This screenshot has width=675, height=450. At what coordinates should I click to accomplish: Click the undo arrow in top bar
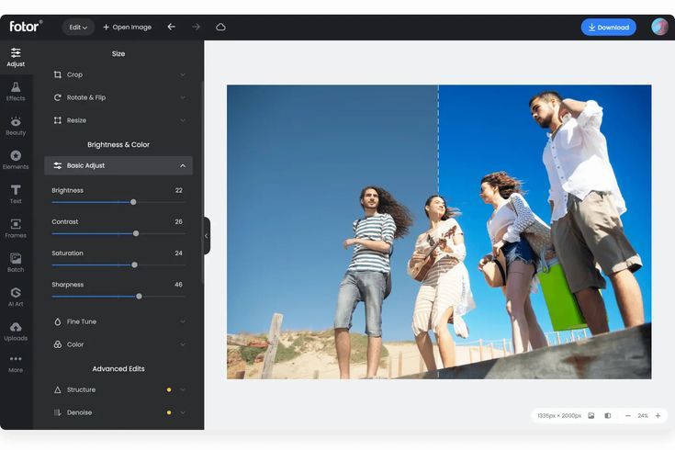(x=171, y=28)
